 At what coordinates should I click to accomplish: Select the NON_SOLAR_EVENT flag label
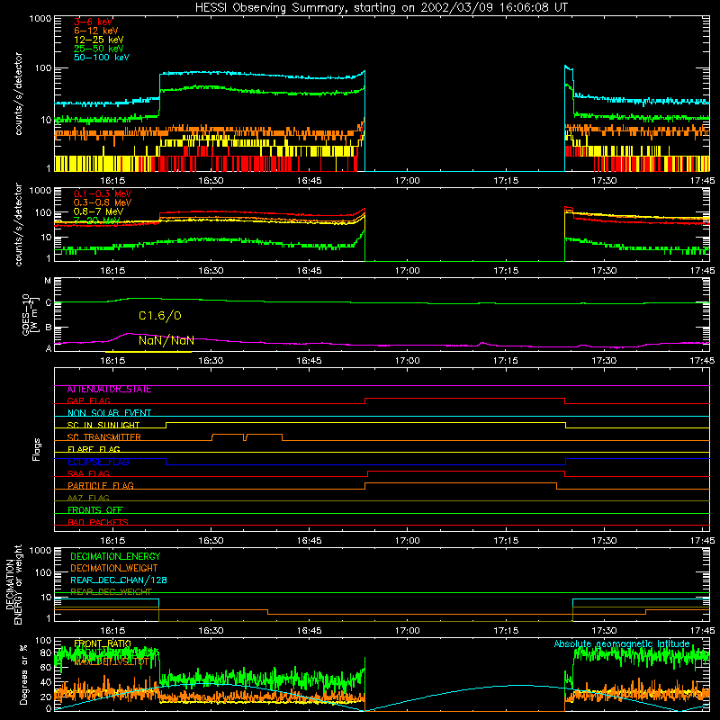point(109,413)
